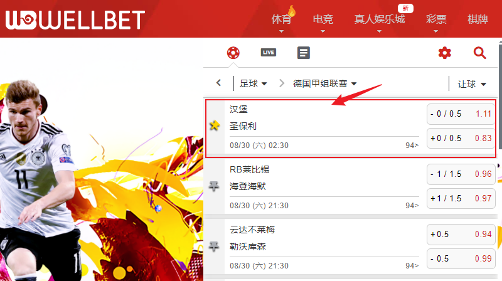Image resolution: width=502 pixels, height=281 pixels.
Task: Click the WELLBET logo
Action: click(75, 20)
